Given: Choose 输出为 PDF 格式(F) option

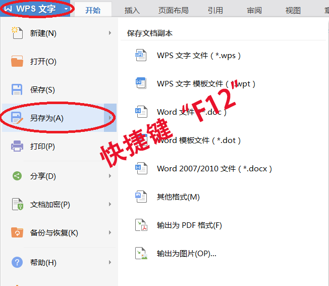Looking at the screenshot, I should click(x=189, y=225).
